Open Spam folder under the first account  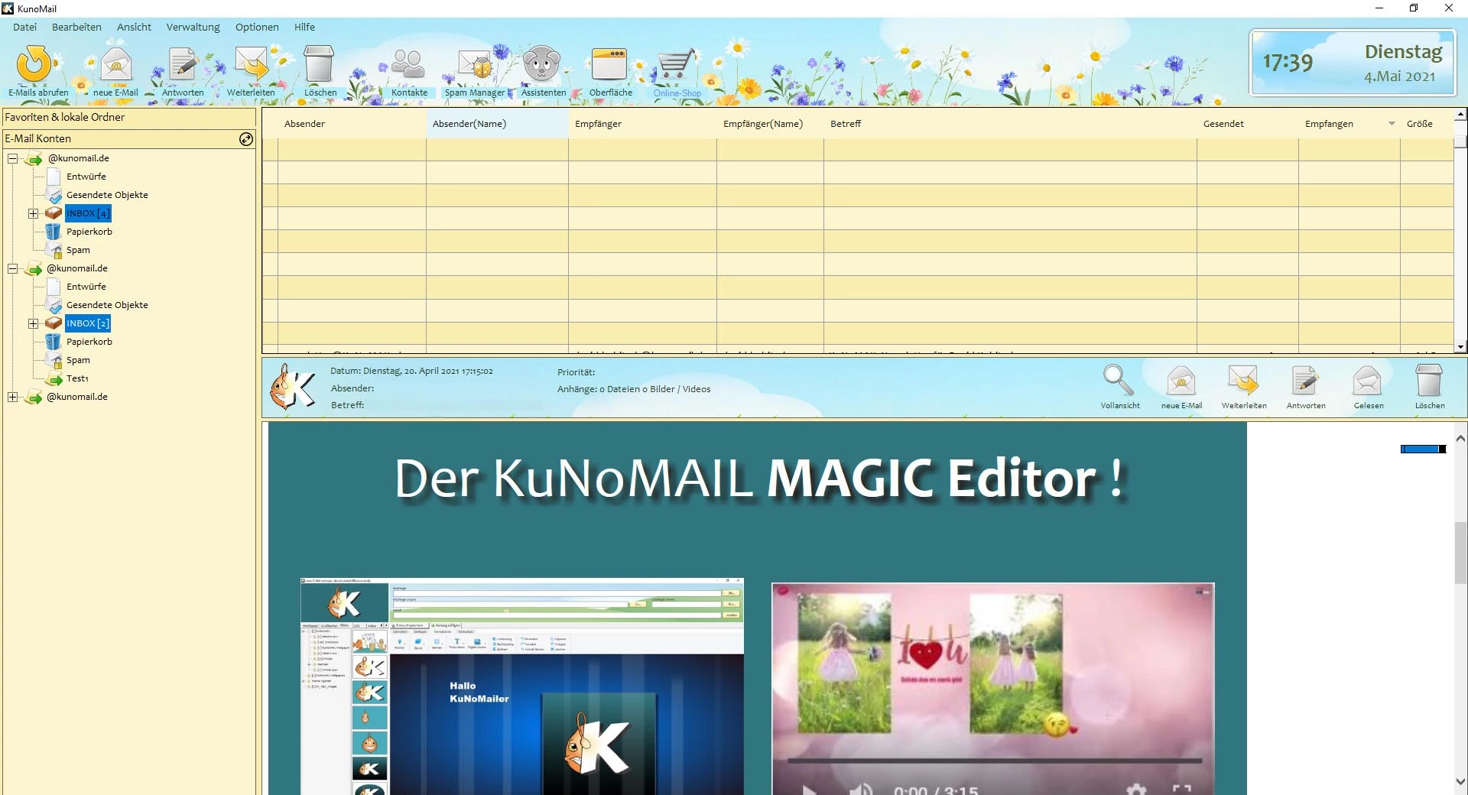coord(78,250)
